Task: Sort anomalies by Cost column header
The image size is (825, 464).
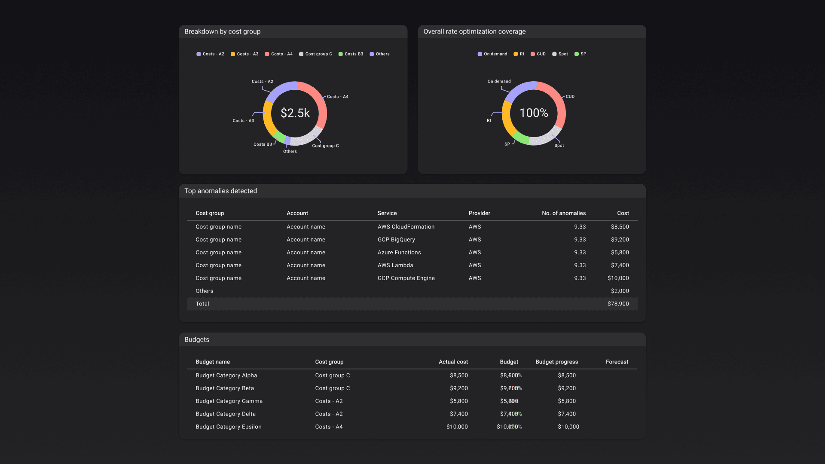Action: coord(623,213)
